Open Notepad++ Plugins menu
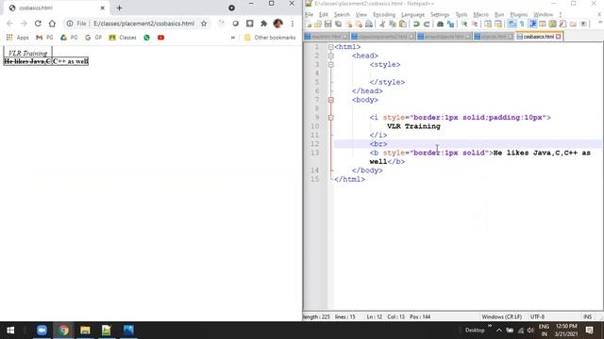Viewport: 604px width, 339px height. click(518, 15)
